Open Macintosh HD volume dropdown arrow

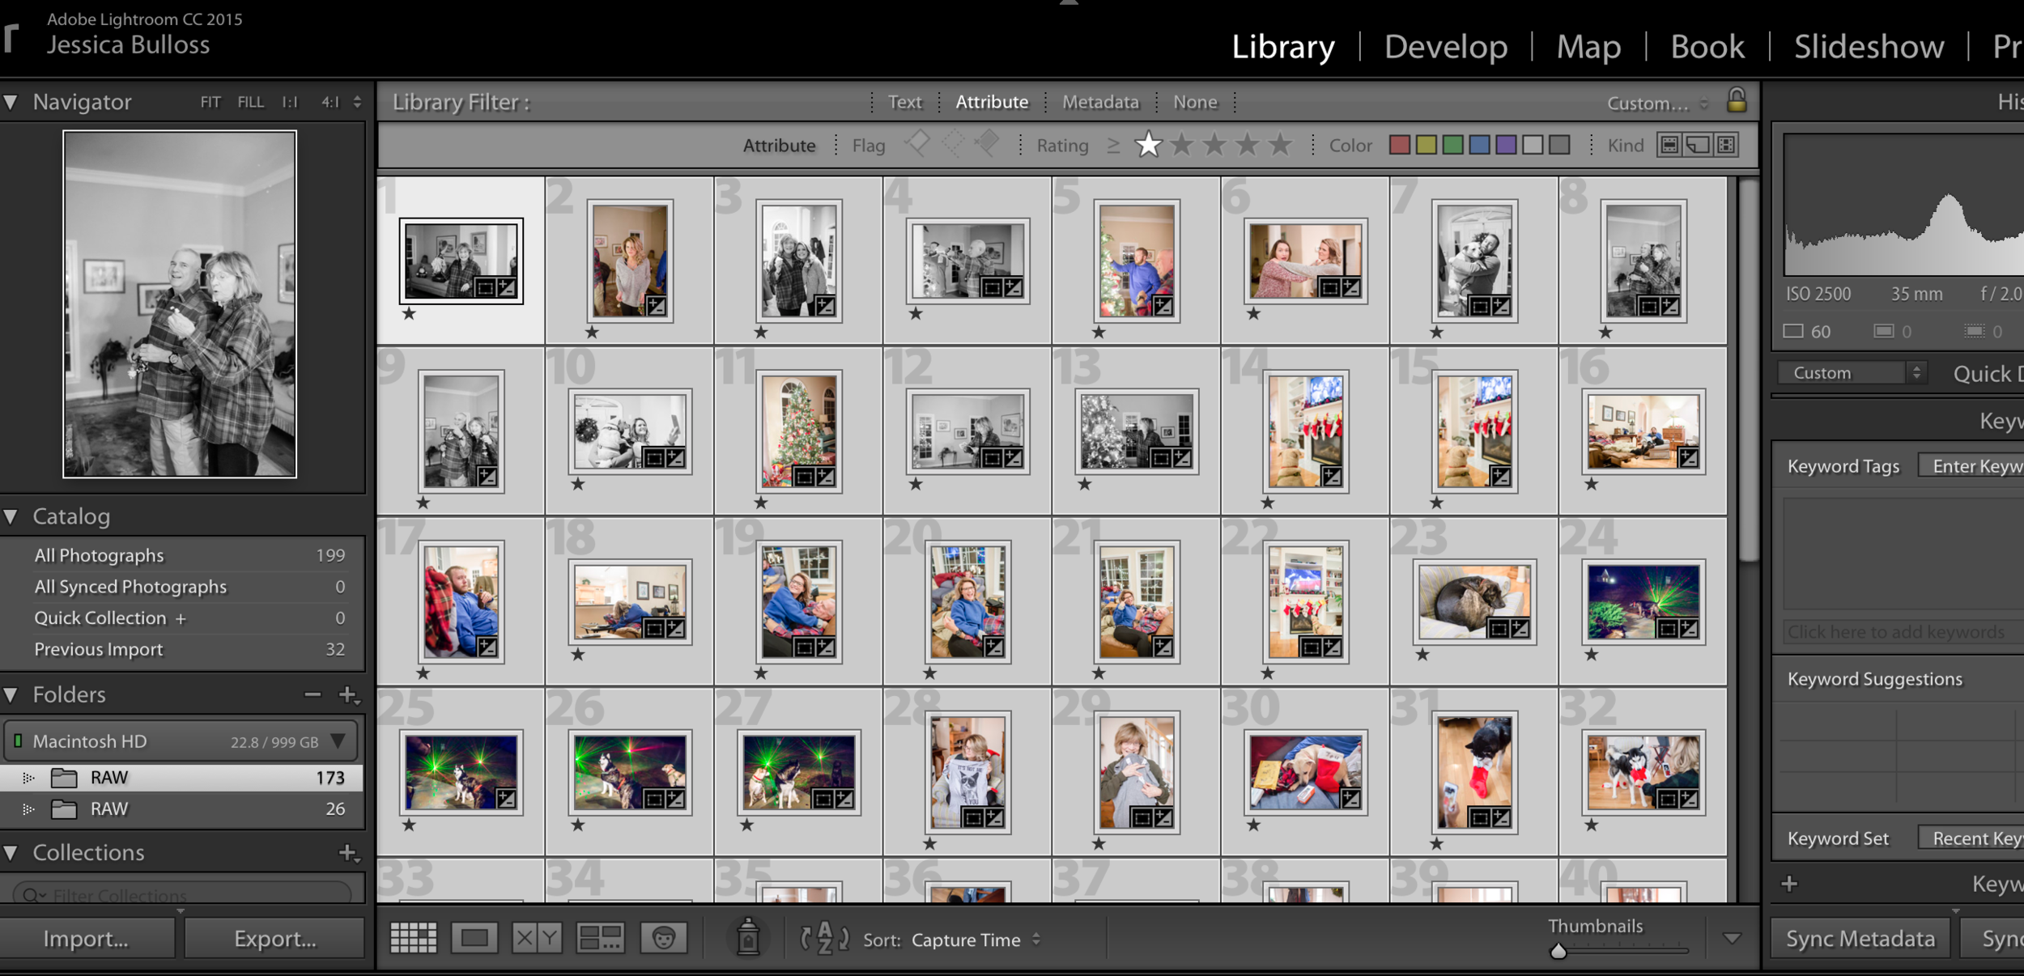(338, 740)
